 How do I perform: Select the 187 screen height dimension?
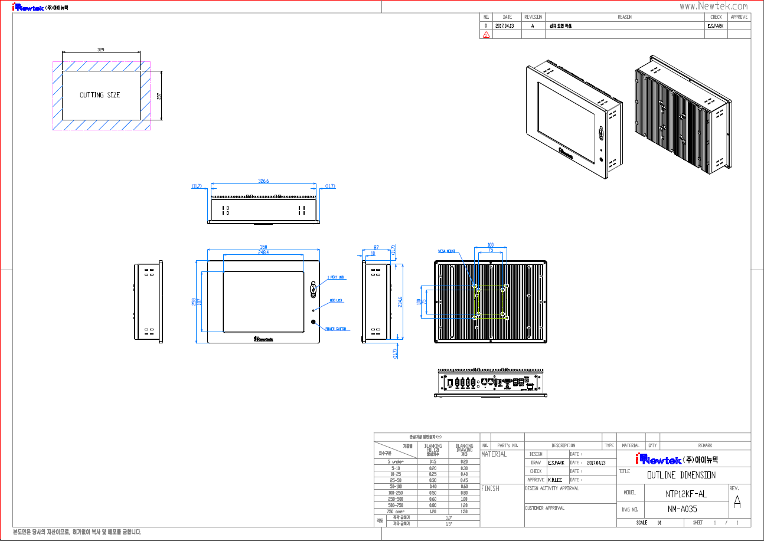pos(199,301)
